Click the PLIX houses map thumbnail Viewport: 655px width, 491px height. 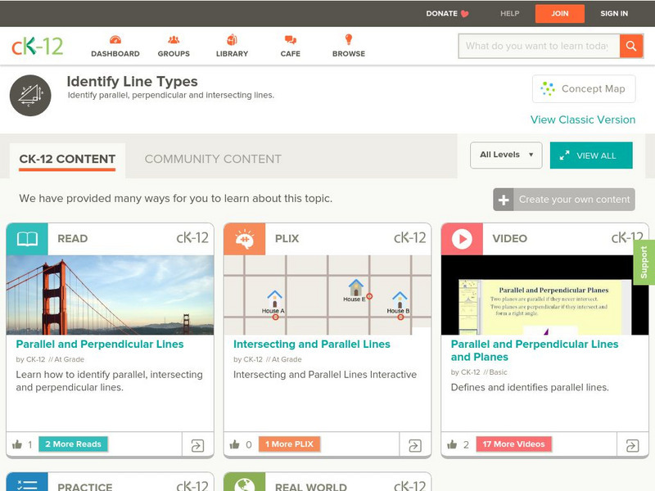coord(327,295)
